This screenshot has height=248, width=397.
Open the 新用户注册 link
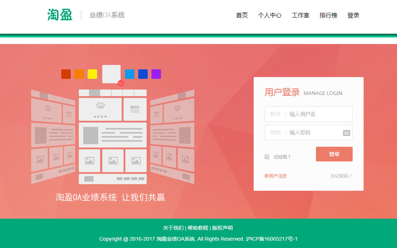[275, 176]
